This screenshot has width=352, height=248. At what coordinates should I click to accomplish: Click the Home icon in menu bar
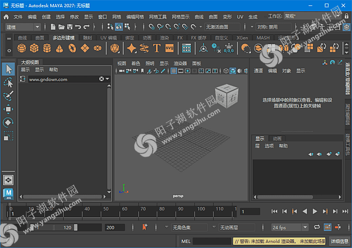click(6, 16)
